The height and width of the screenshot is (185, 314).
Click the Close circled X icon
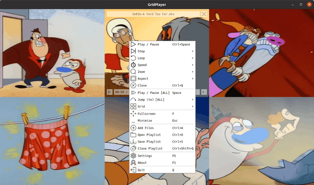[133, 85]
